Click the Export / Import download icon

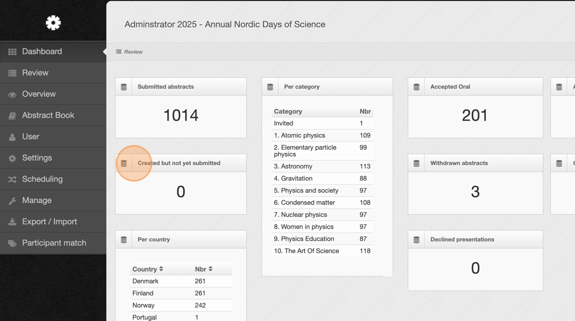pos(12,222)
